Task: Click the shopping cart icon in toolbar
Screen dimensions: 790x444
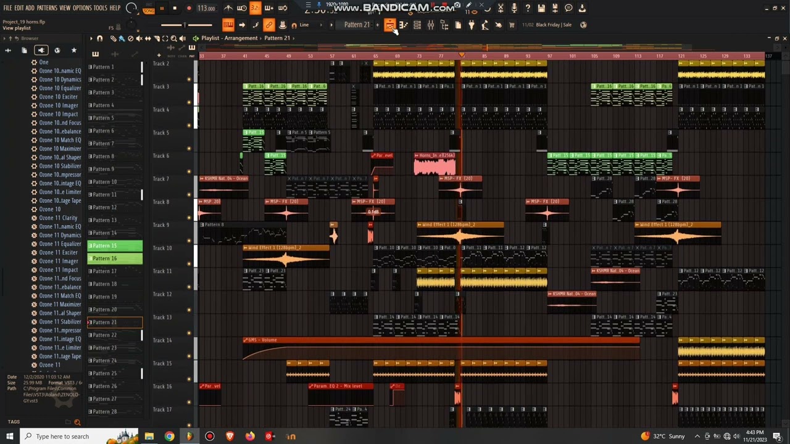Action: point(512,25)
